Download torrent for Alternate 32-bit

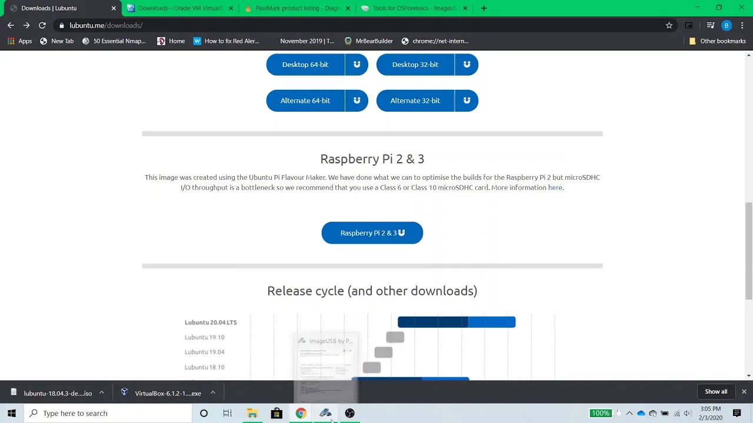pos(467,100)
